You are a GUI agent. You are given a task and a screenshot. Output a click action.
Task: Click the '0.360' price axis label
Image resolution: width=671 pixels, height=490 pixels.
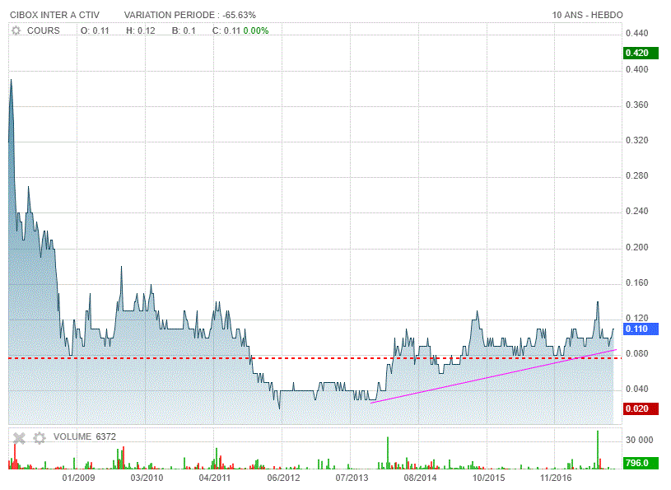(636, 105)
